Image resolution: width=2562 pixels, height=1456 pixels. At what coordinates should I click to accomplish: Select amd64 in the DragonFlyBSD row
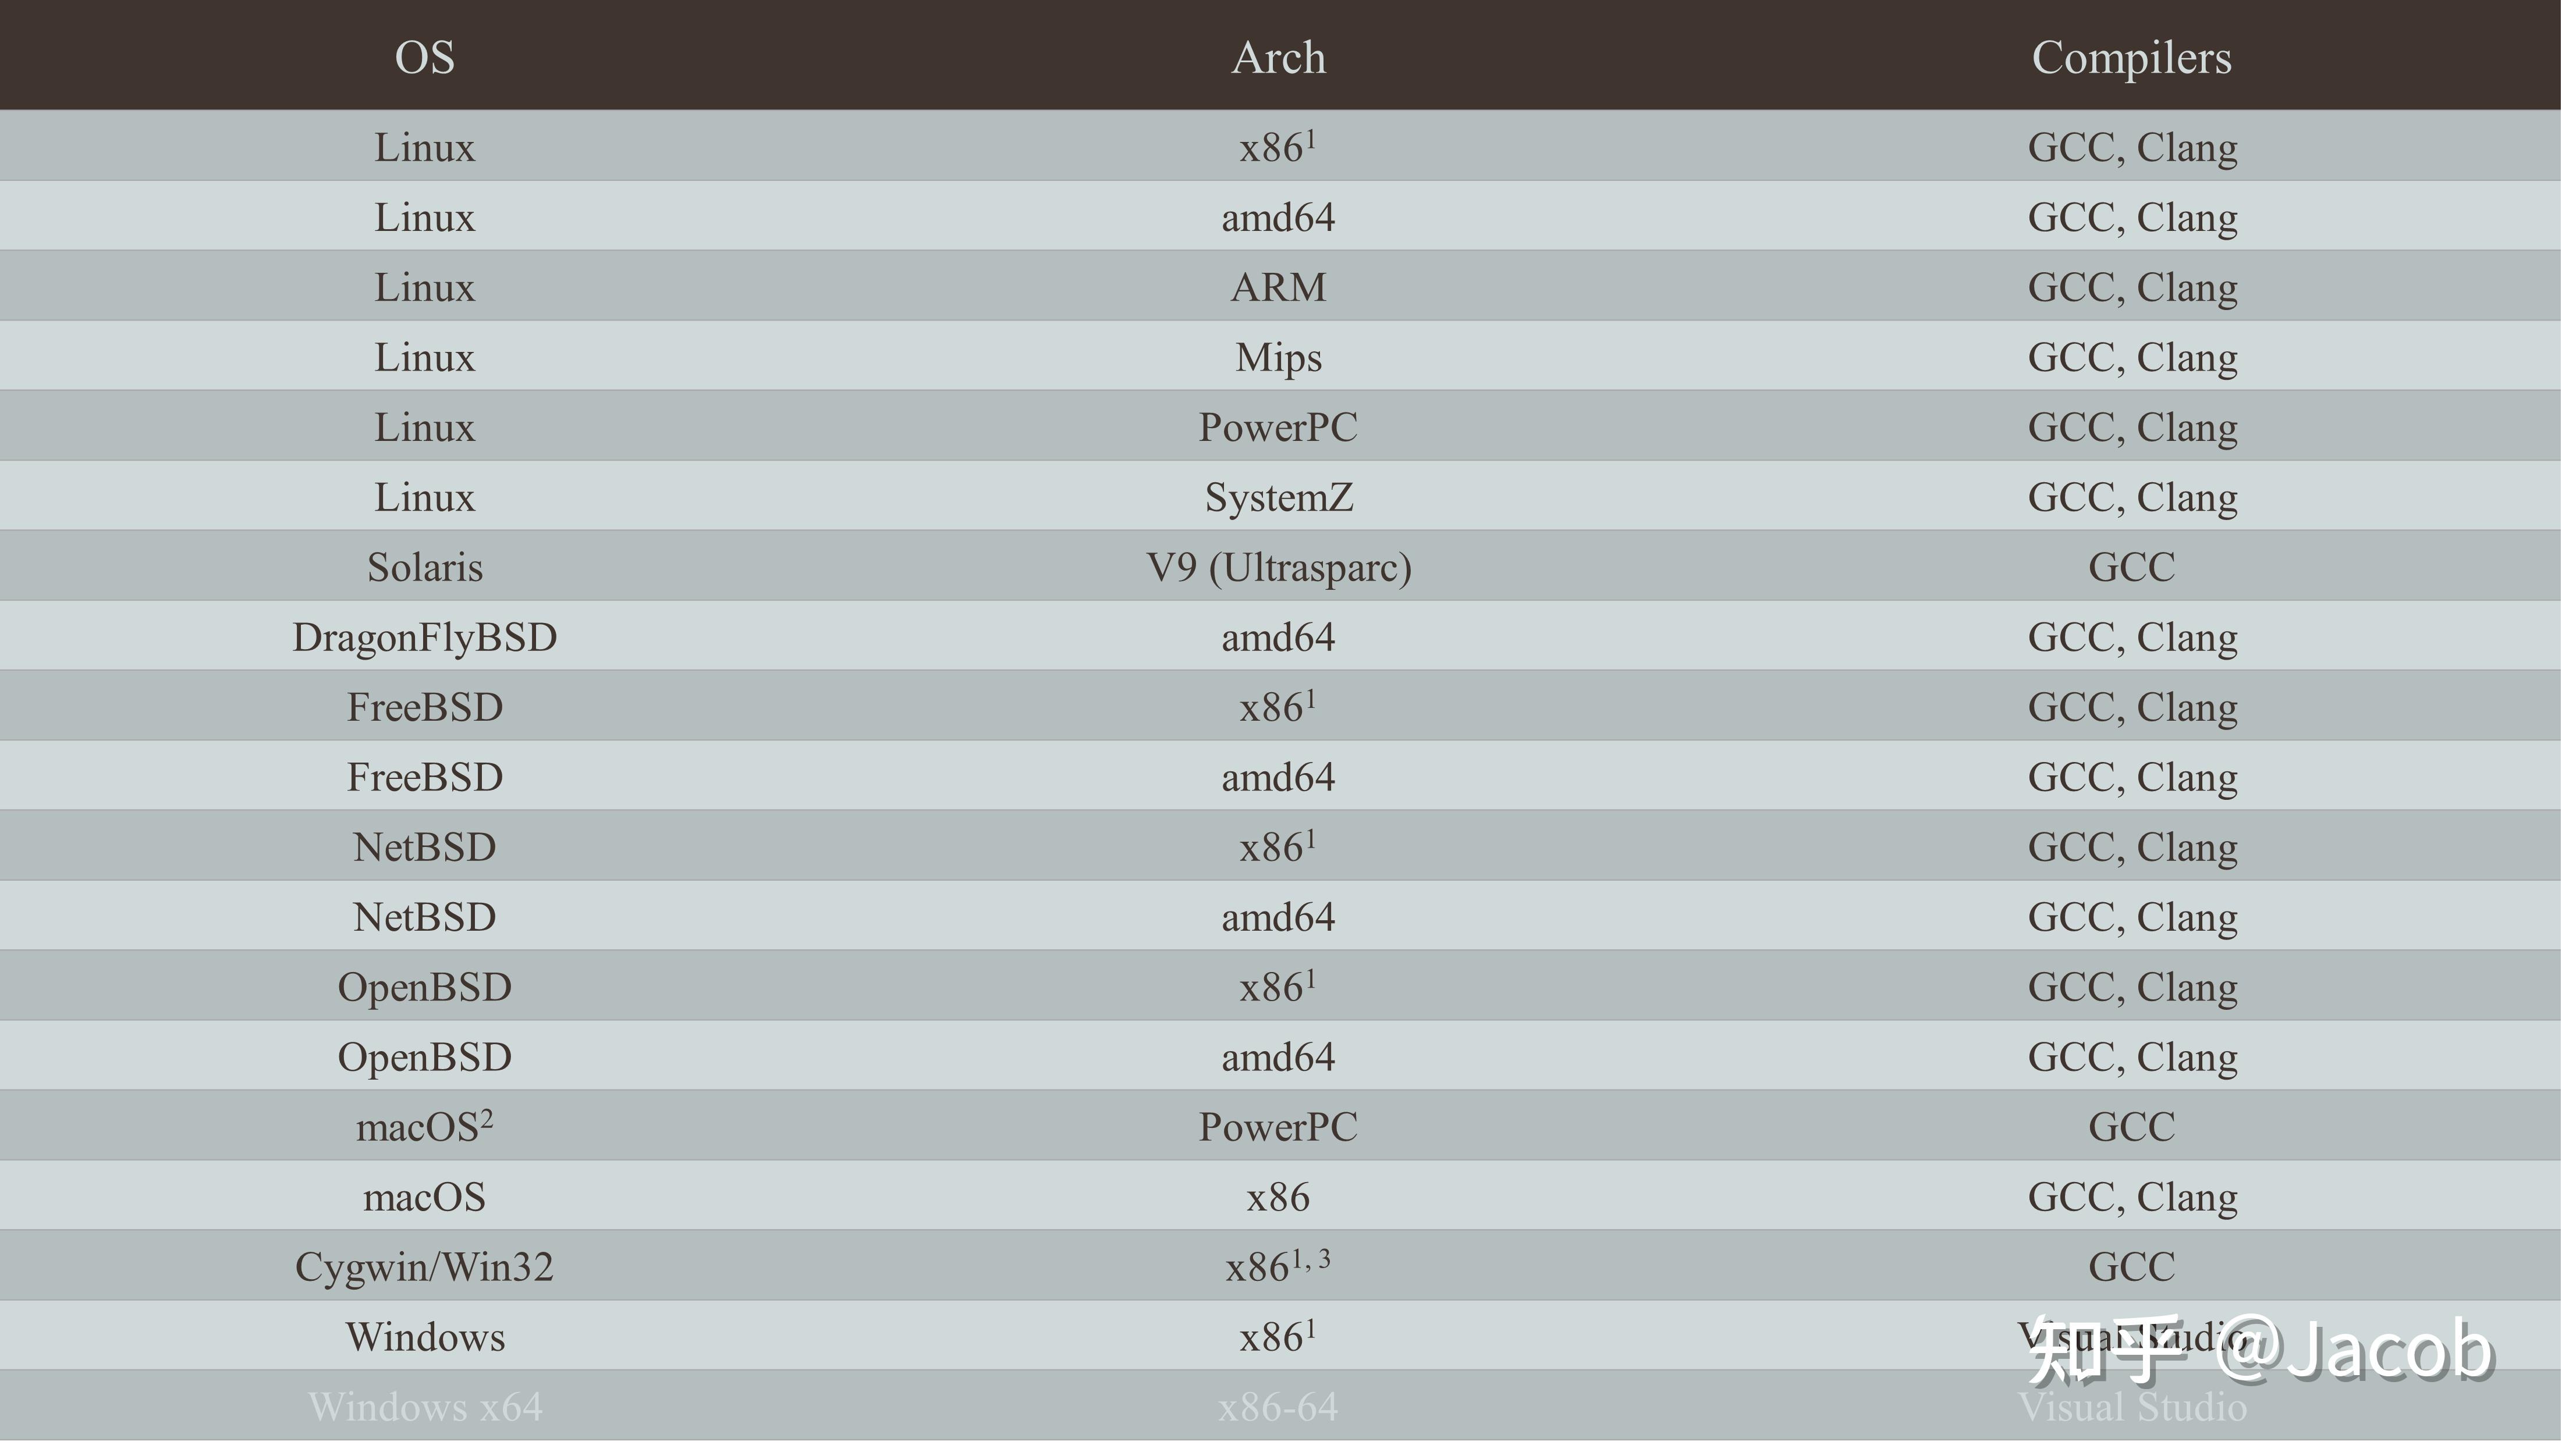[1278, 637]
